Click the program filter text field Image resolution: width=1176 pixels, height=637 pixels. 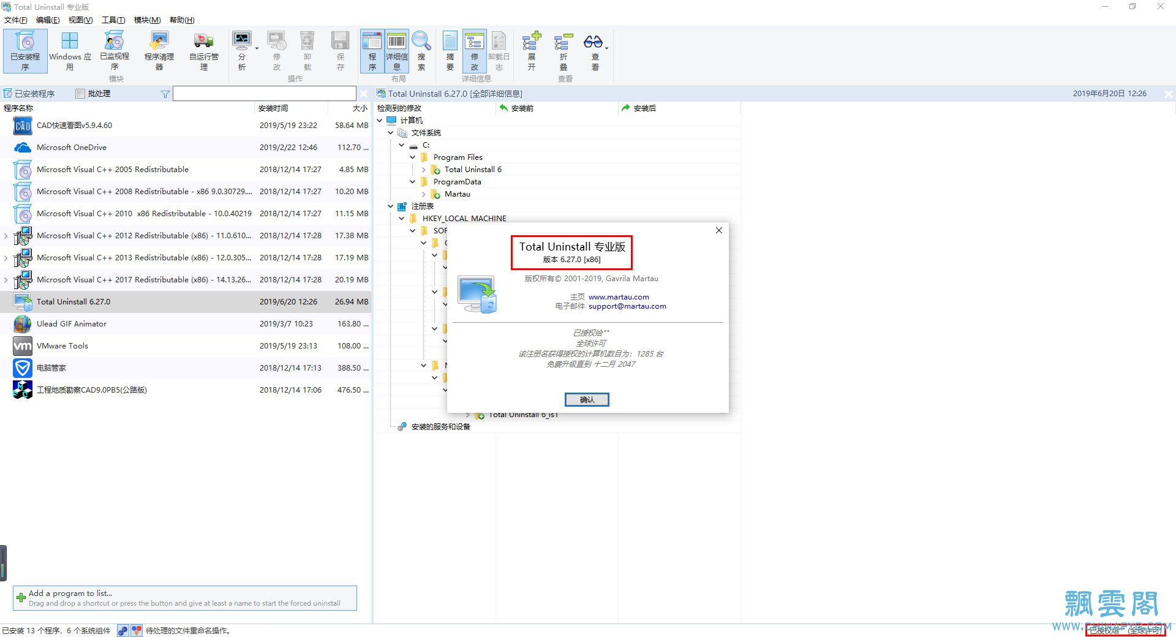coord(264,94)
